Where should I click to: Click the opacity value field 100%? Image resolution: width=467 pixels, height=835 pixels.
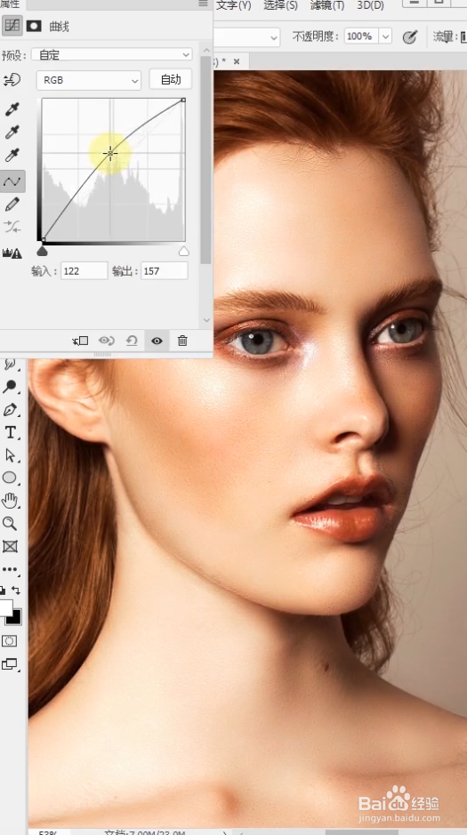359,36
